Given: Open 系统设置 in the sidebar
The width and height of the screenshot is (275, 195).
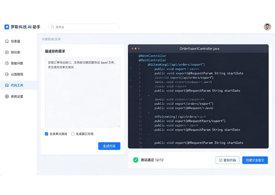Looking at the screenshot, I should point(19,97).
